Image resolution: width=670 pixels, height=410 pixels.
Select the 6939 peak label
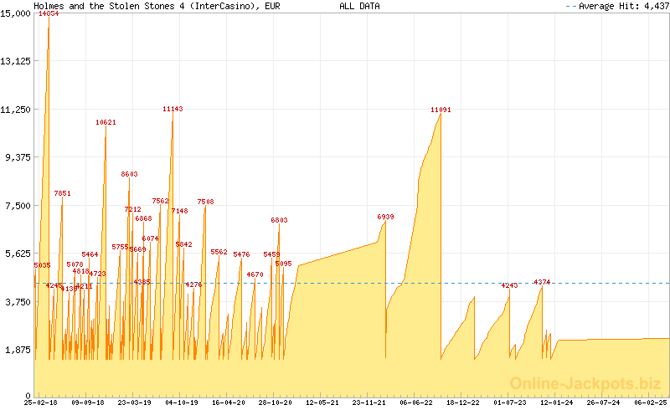coord(385,217)
